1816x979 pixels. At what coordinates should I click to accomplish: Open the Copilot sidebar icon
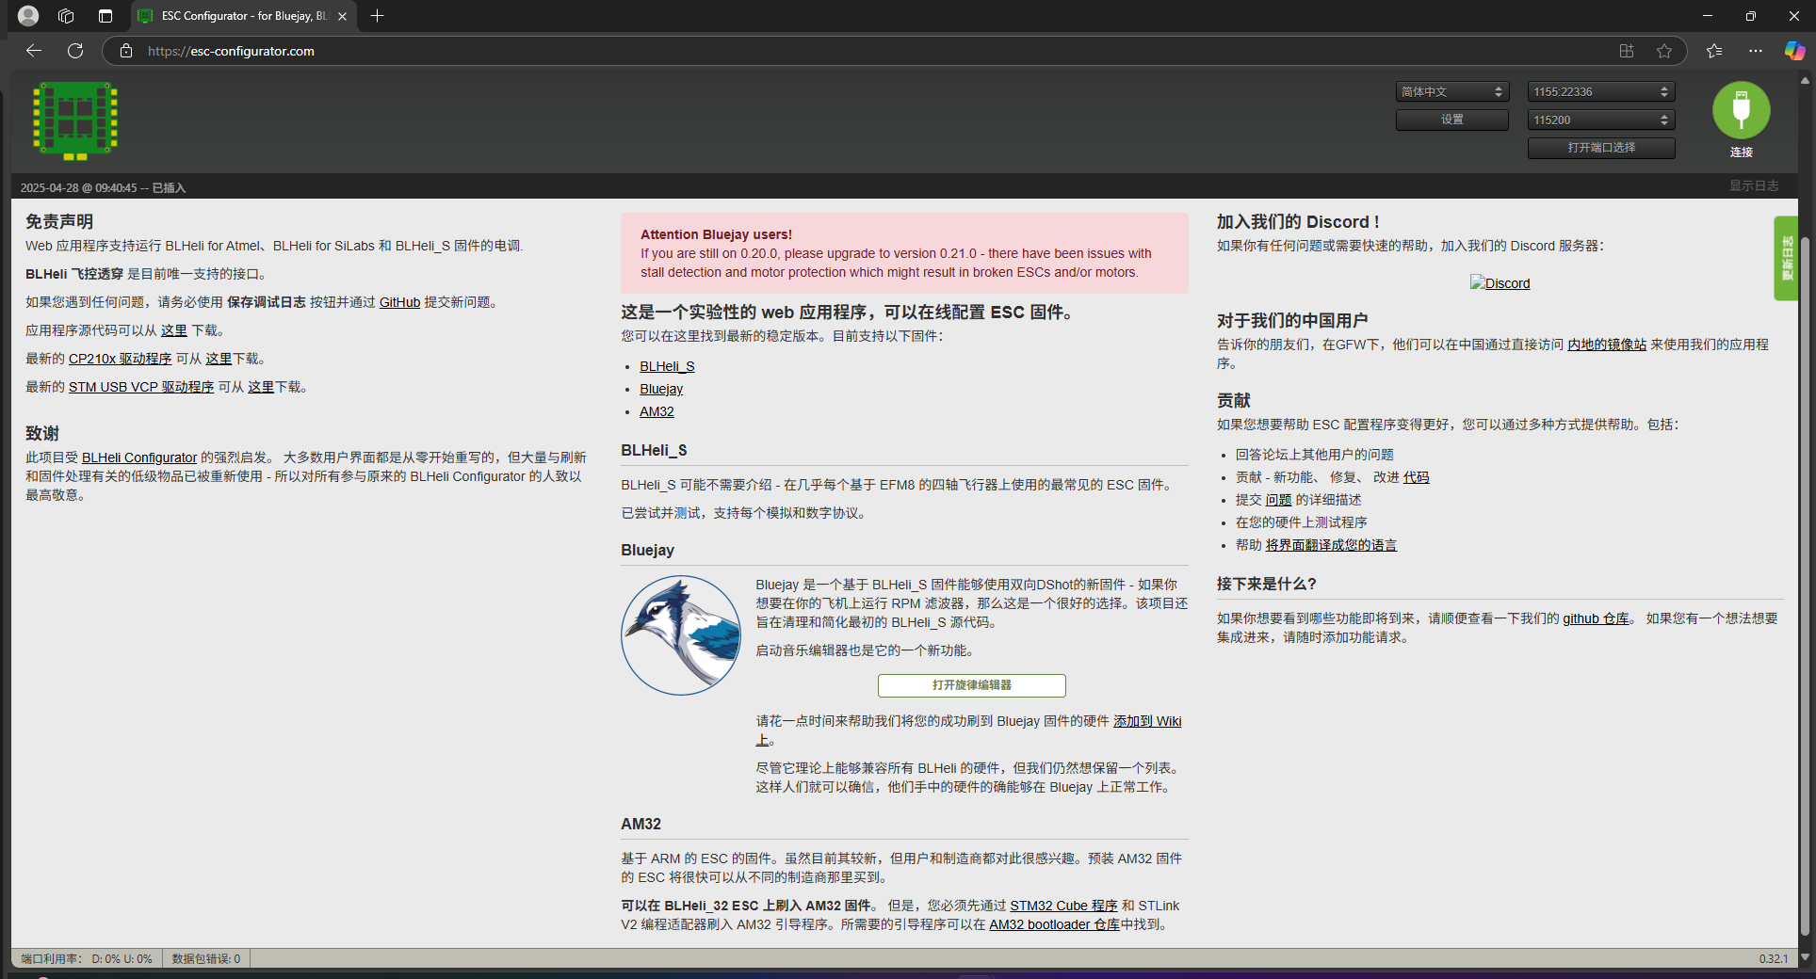tap(1795, 51)
